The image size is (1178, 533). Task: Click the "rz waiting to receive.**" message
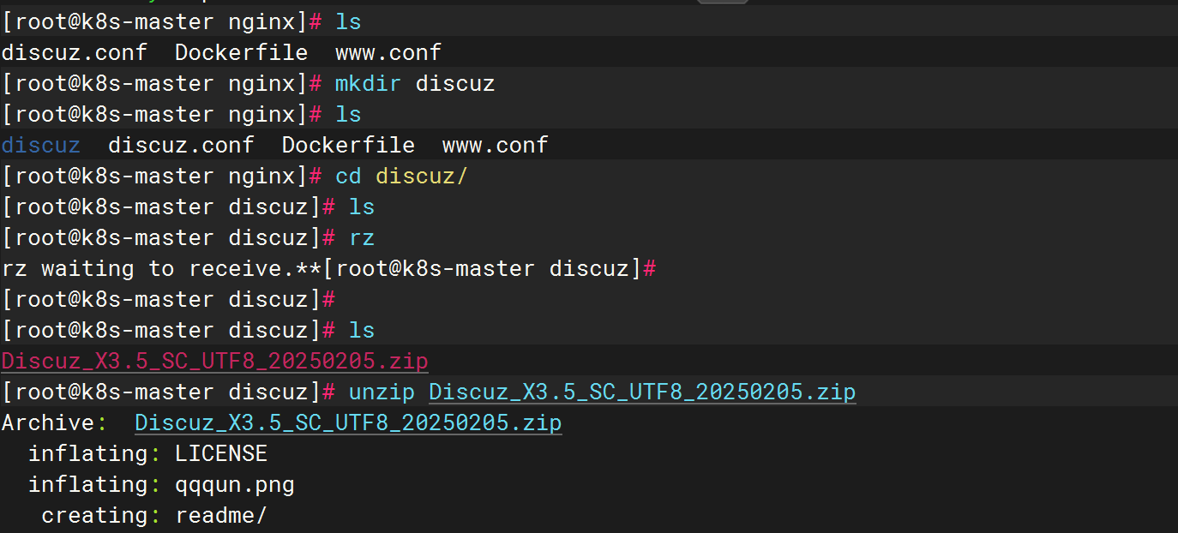162,268
